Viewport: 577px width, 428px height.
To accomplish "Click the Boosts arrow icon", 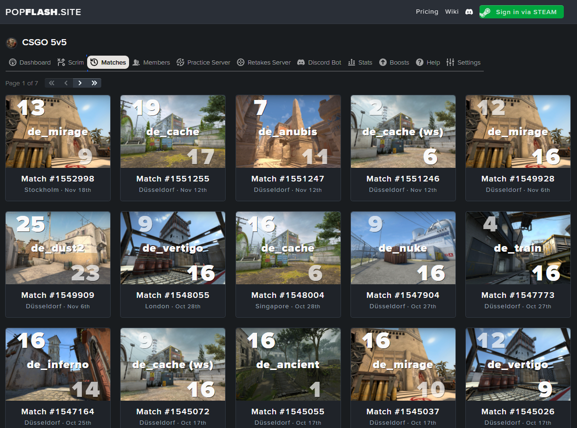I will click(x=383, y=62).
